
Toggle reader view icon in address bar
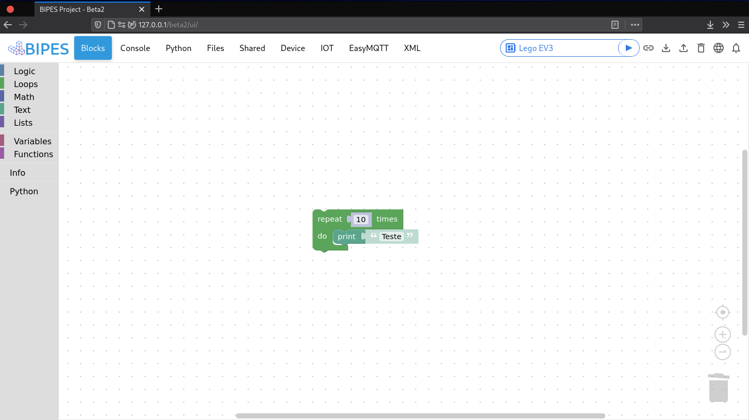pos(614,24)
